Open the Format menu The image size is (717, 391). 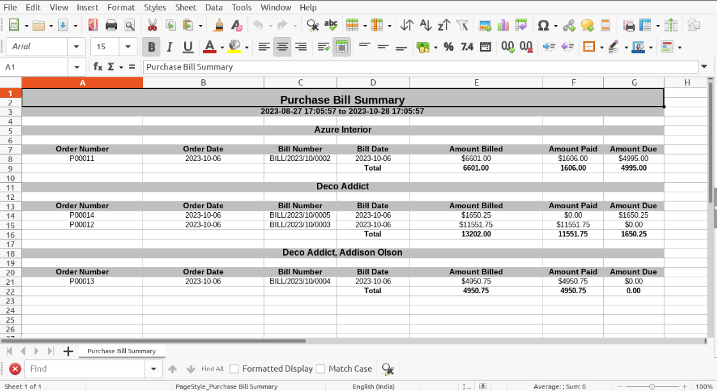(121, 7)
